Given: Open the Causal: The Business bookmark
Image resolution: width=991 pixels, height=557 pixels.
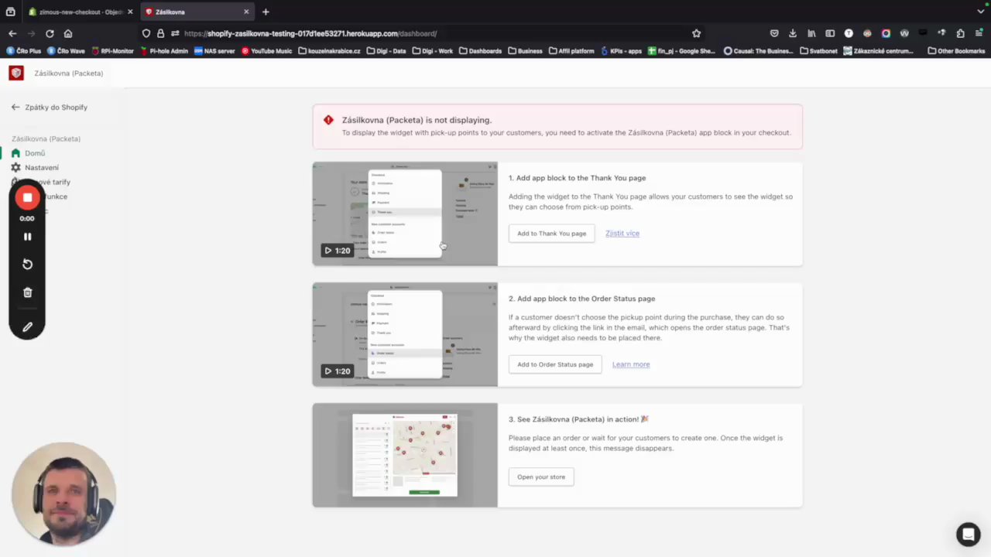Looking at the screenshot, I should coord(759,51).
